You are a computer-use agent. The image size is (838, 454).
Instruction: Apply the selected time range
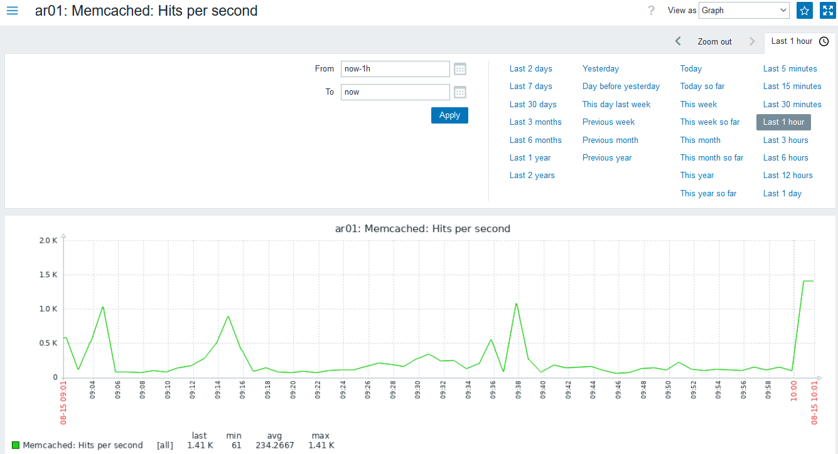point(449,115)
